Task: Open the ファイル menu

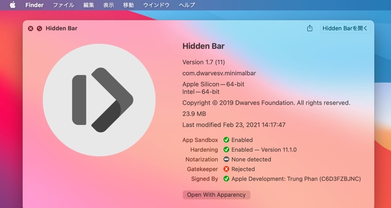Action: pos(64,5)
